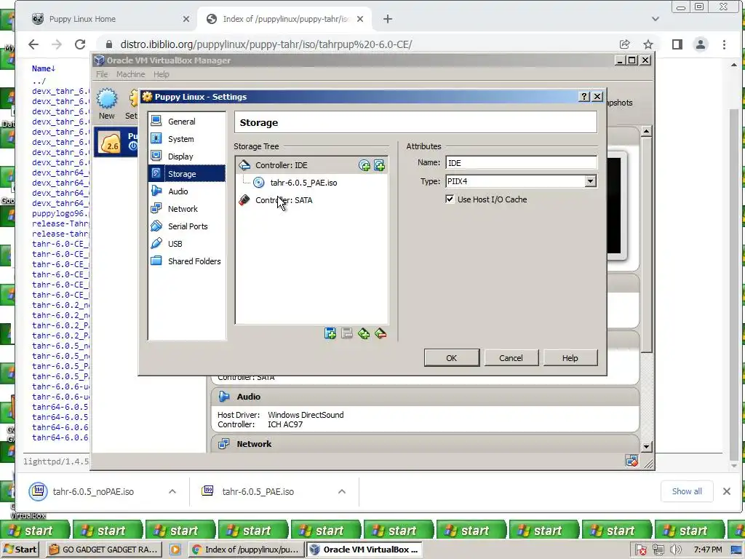The height and width of the screenshot is (559, 745).
Task: Click New machine icon in VirtualBox toolbar
Action: [107, 103]
